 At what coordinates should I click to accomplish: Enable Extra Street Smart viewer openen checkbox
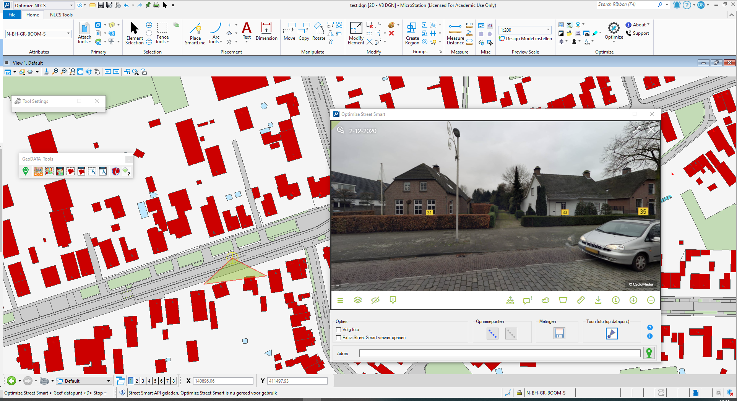[x=338, y=338]
